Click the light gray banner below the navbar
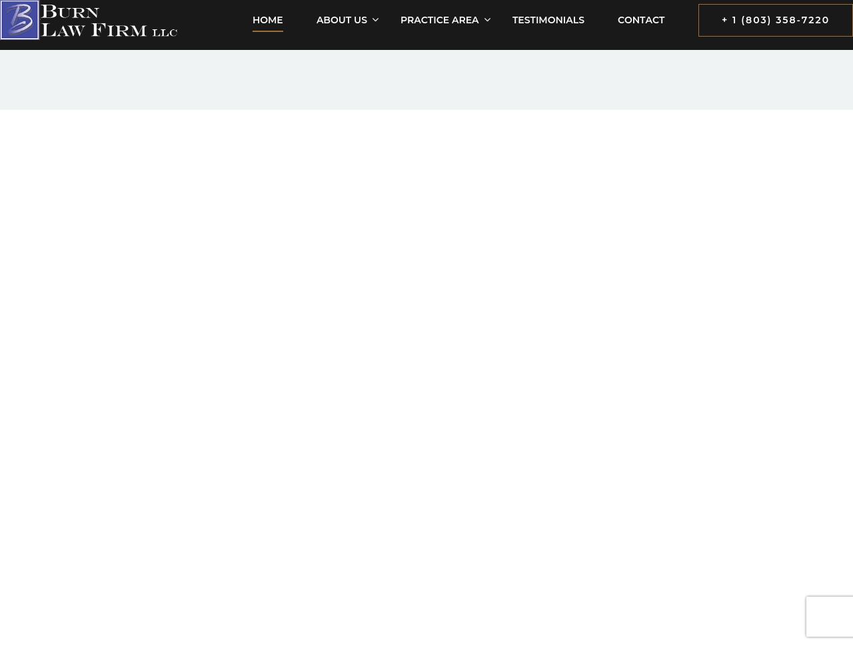The height and width of the screenshot is (646, 853). pyautogui.click(x=426, y=80)
